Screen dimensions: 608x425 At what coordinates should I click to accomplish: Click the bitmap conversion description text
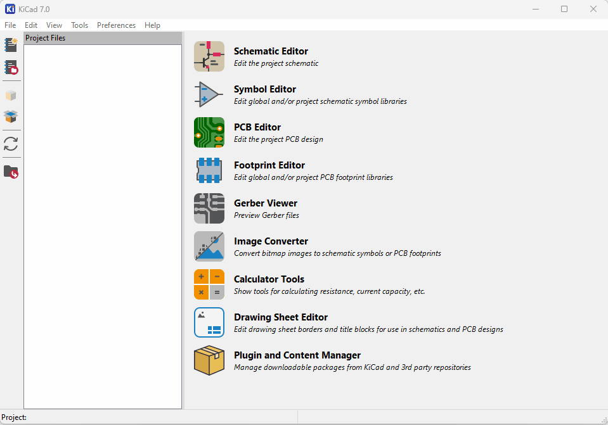pos(337,253)
